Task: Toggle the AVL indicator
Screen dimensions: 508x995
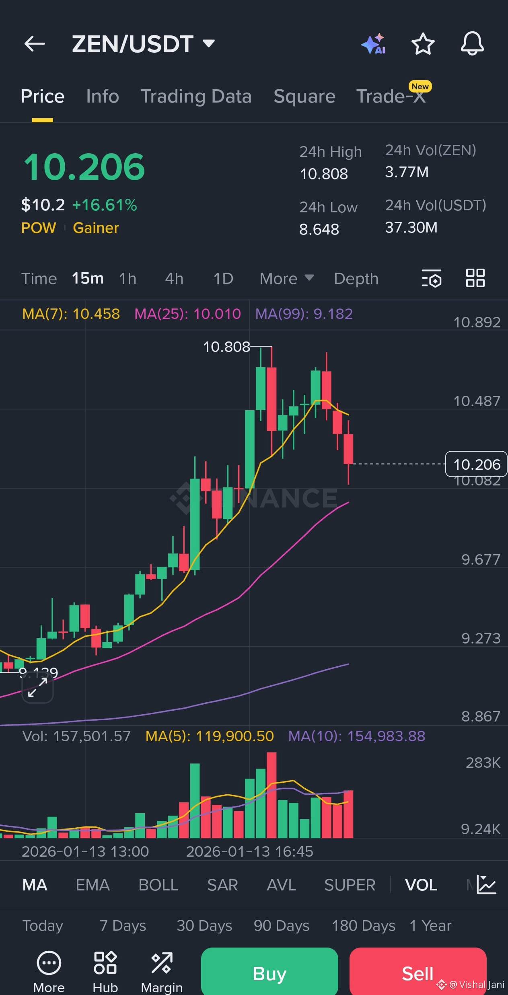Action: click(x=281, y=885)
